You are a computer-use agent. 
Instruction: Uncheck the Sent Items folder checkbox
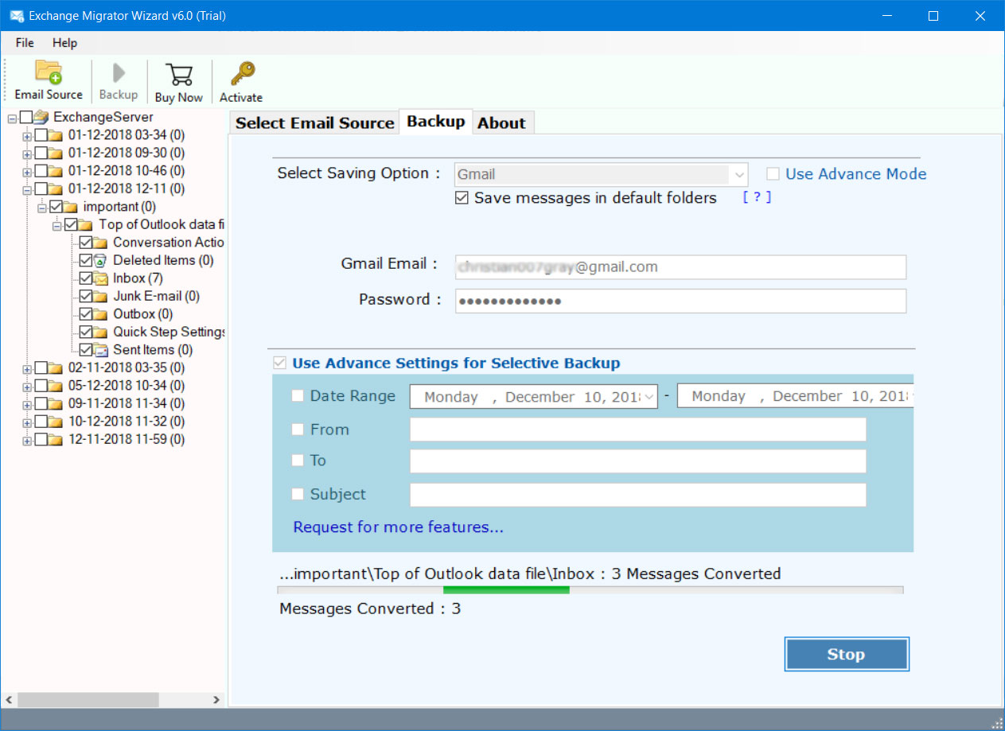pyautogui.click(x=86, y=350)
